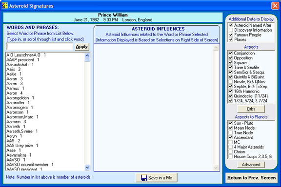This screenshot has width=281, height=187.
Task: Click Asteroid Influences panel scroll down arrow
Action: pos(216,168)
